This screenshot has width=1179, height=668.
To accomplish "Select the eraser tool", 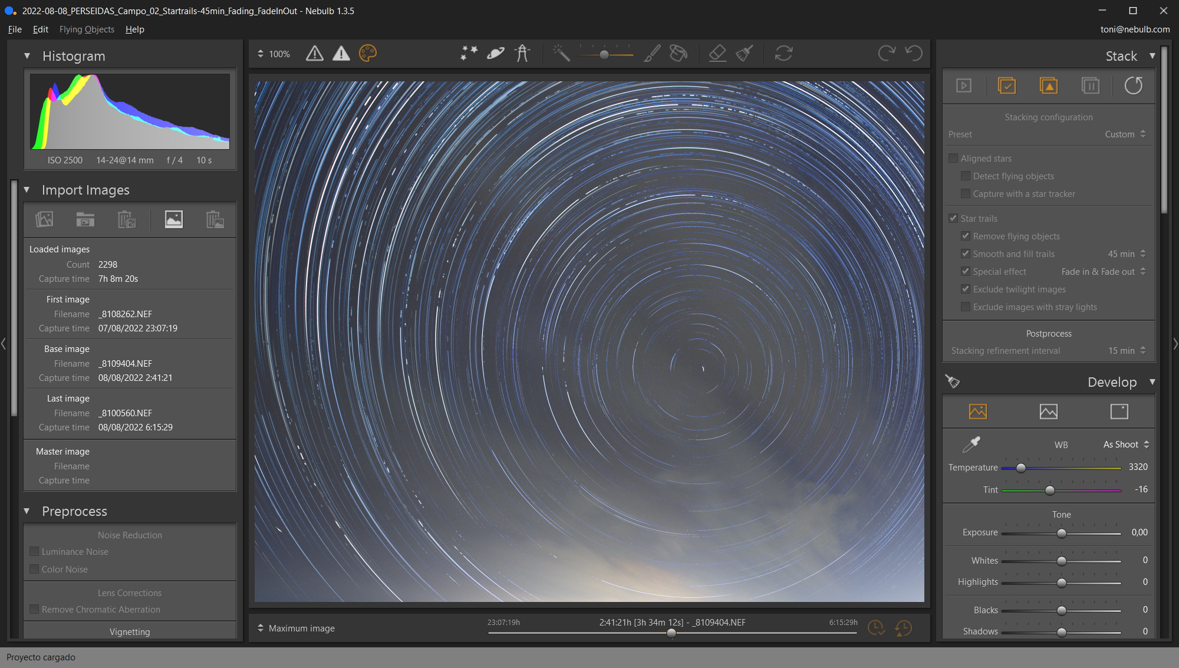I will click(717, 54).
